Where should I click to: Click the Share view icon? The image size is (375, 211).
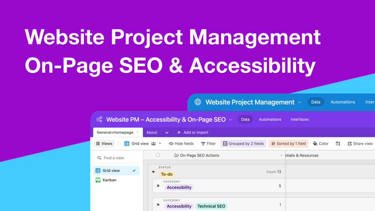(350, 144)
